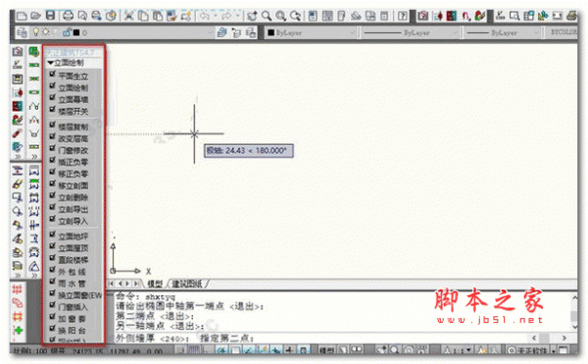Select the Pan realtime hand tool
Screen dimensions: 588x364
(x=252, y=16)
